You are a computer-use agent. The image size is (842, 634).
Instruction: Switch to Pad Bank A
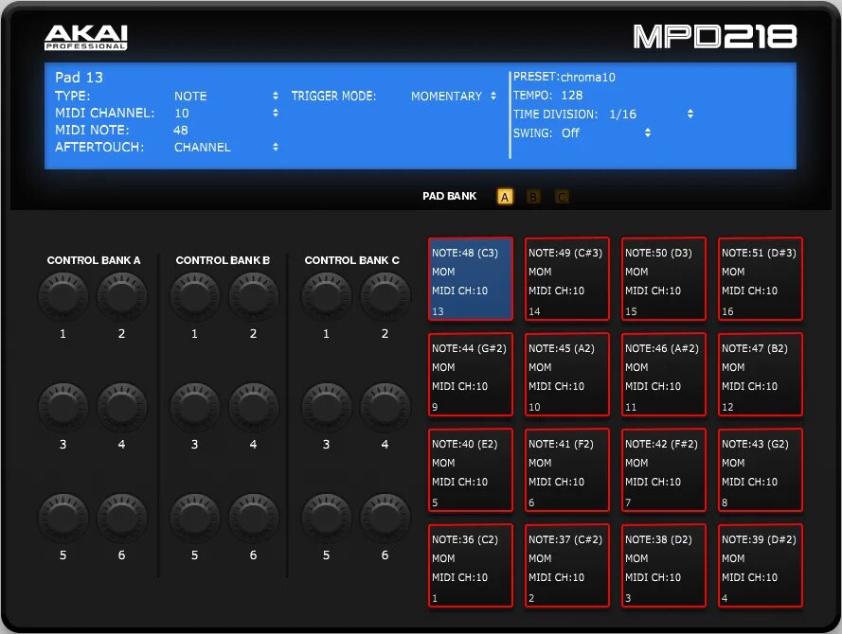(x=504, y=196)
